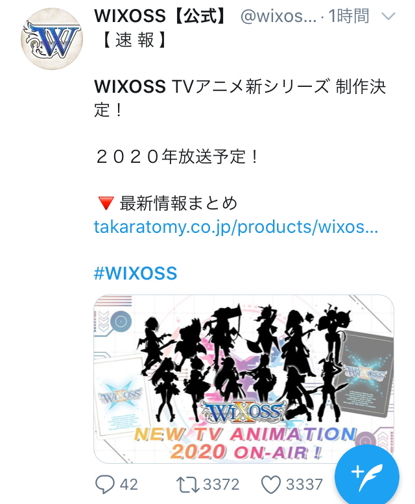Open the takaratomy.co.jp products link
The width and height of the screenshot is (415, 504).
tap(236, 227)
